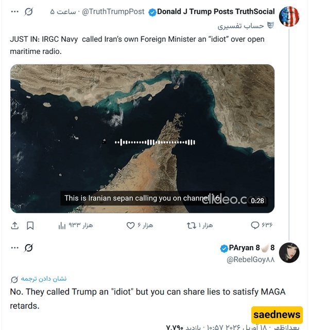Open more options menu on PAryan's reply

[14, 248]
